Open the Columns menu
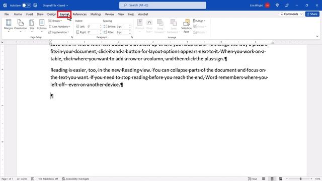322x181 pixels. click(x=42, y=26)
